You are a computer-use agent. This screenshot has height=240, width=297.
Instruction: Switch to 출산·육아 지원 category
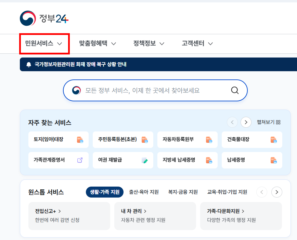144,192
